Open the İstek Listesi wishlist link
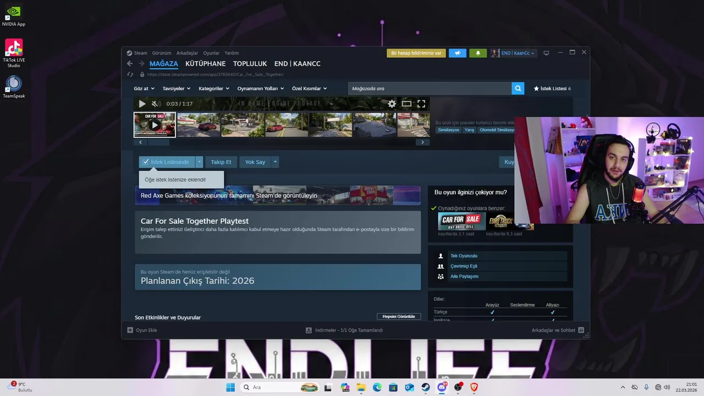704x396 pixels. click(552, 89)
